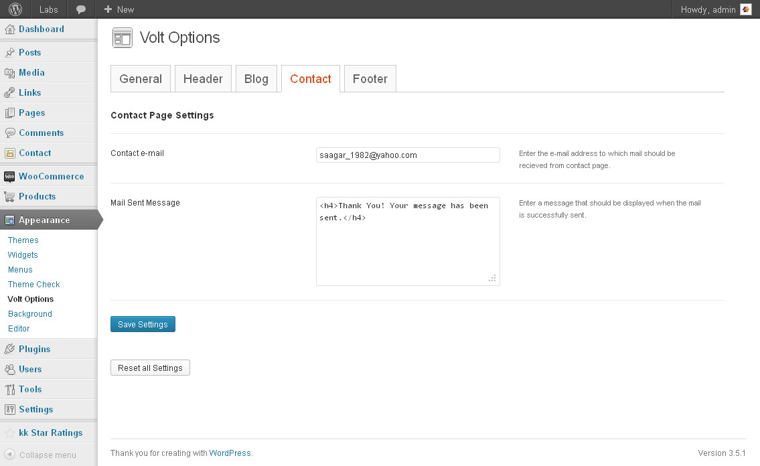Switch to the Footer tab
This screenshot has height=466, width=760.
click(x=370, y=79)
